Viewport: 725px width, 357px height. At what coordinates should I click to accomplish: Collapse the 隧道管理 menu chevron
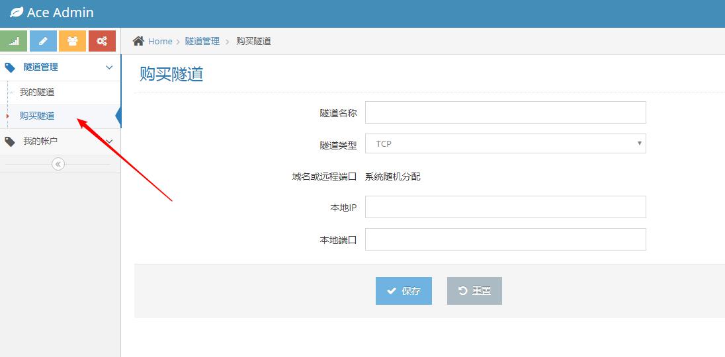point(109,67)
